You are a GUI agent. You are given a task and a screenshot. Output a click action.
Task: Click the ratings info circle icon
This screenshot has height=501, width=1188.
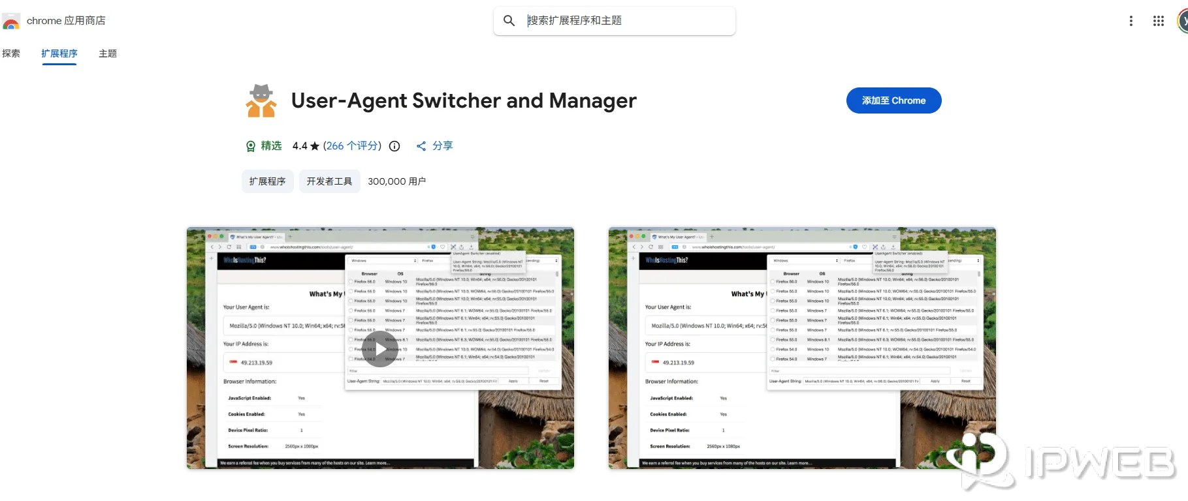(x=394, y=146)
